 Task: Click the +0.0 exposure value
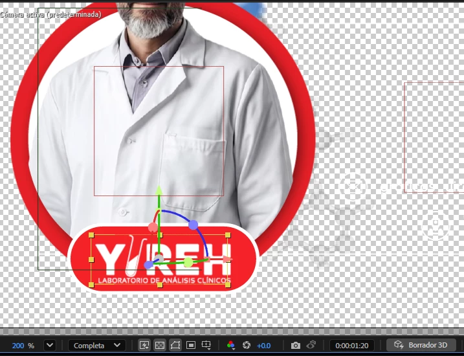263,346
